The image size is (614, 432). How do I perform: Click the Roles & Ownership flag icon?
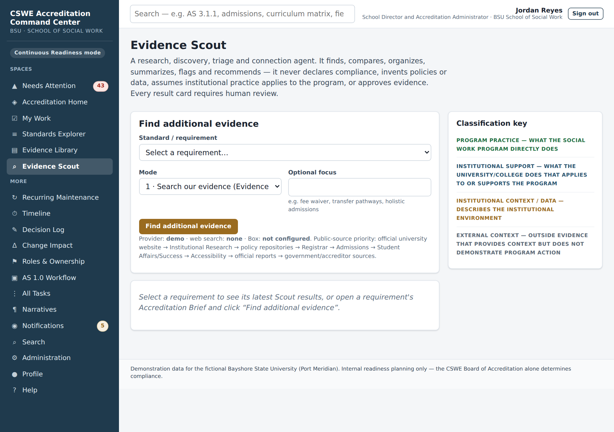(x=14, y=261)
